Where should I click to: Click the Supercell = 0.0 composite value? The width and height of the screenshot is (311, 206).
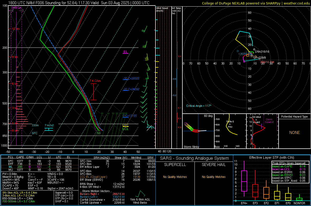[64, 193]
